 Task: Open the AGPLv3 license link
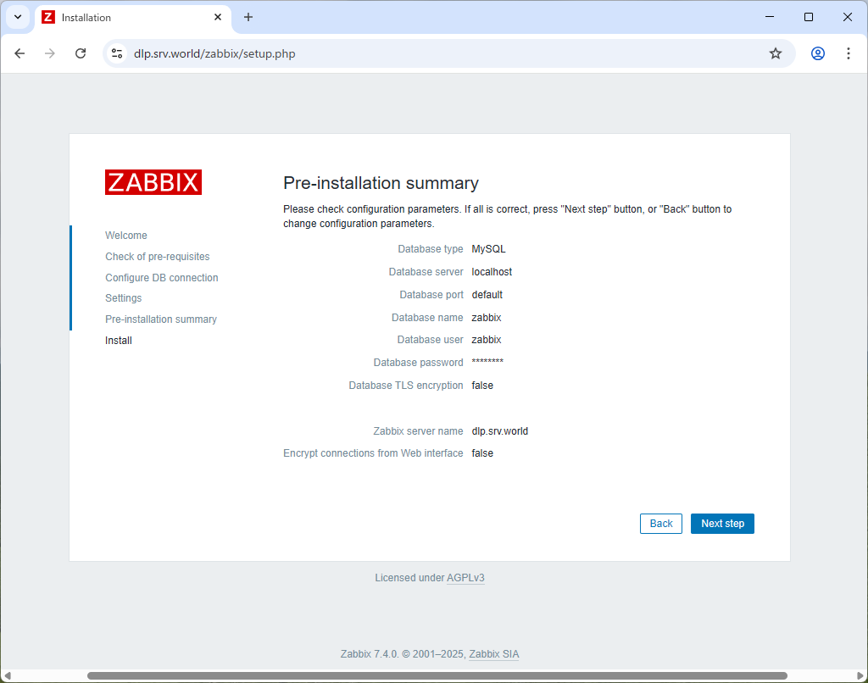(x=465, y=577)
